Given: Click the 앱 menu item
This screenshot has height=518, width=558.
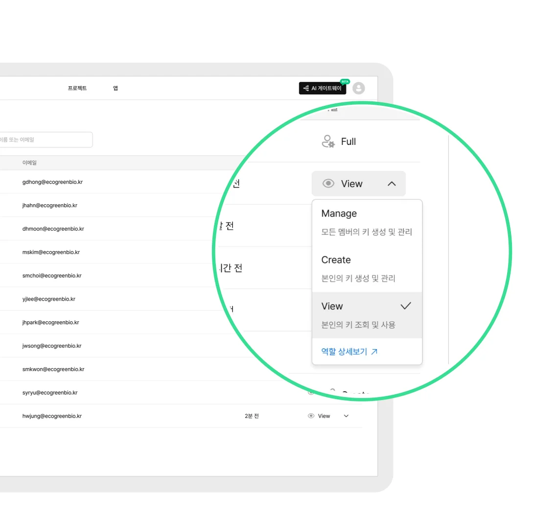Looking at the screenshot, I should coord(116,88).
